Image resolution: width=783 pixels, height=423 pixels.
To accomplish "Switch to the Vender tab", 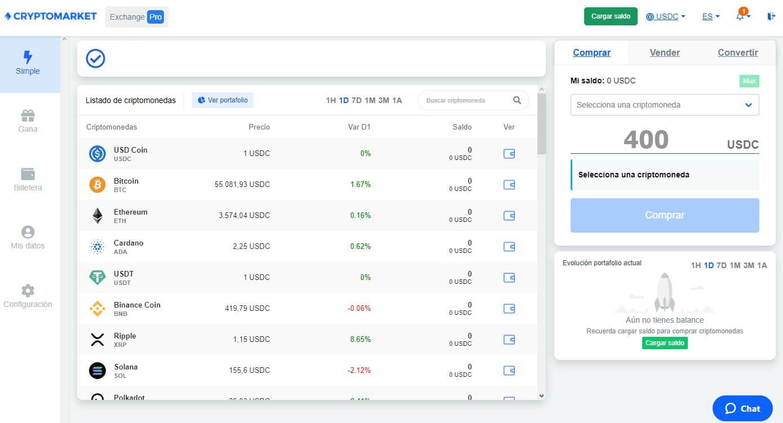I will [665, 52].
